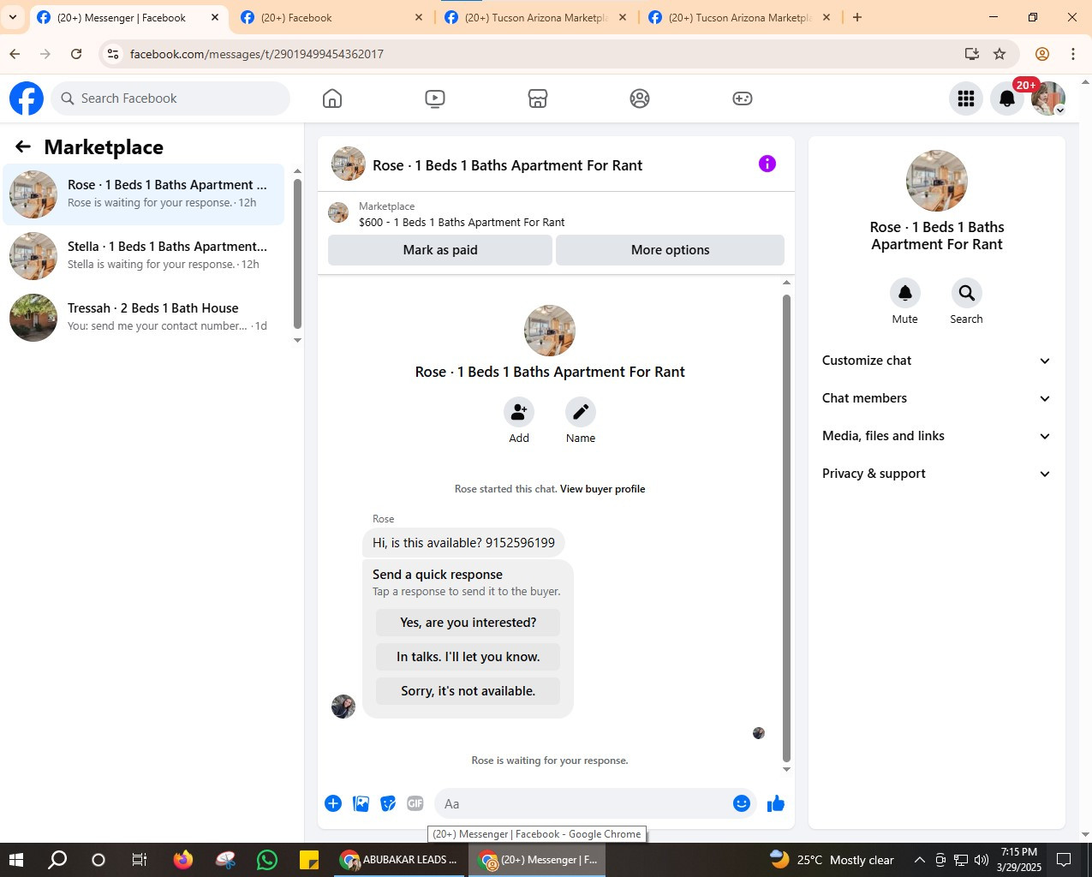Go to the Home feed icon
This screenshot has height=877, width=1092.
point(332,98)
